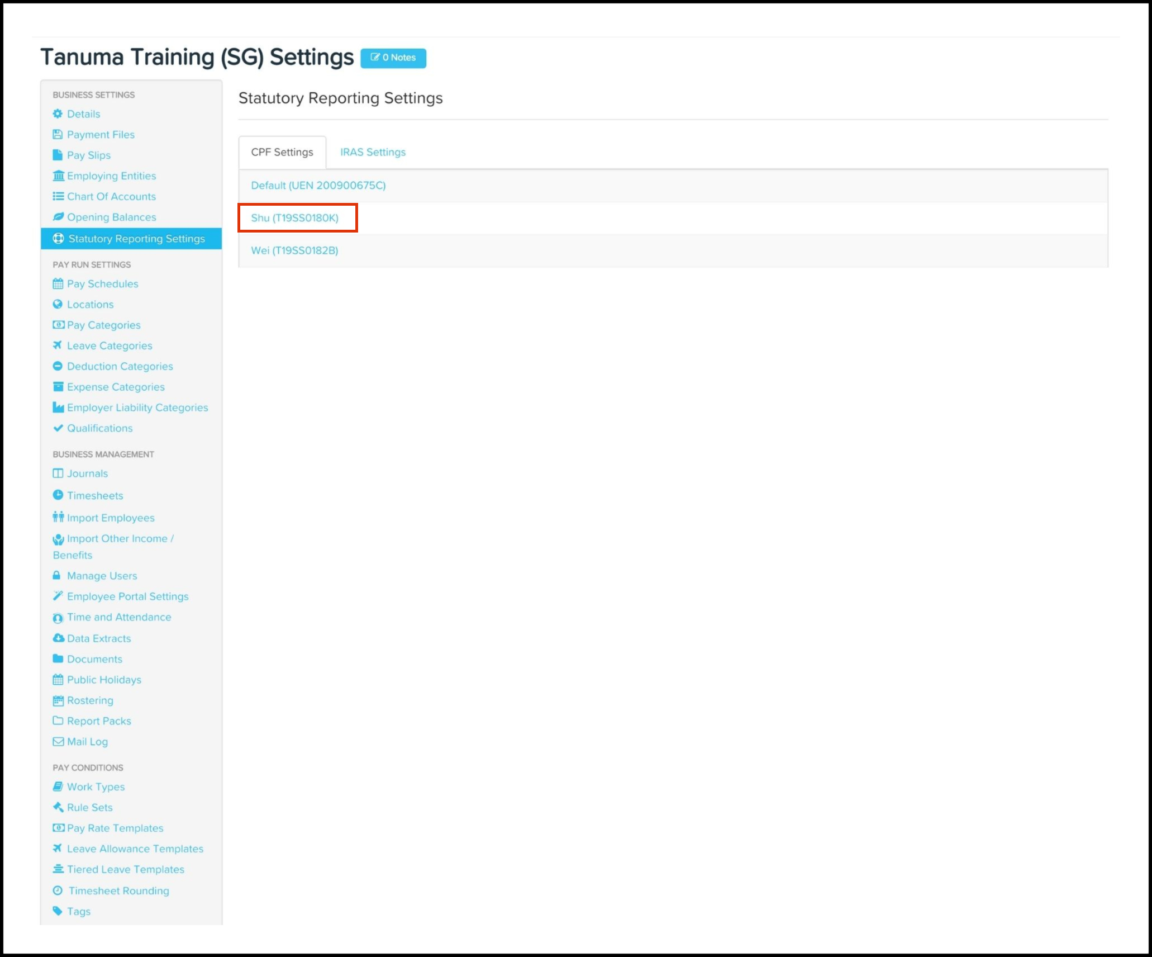
Task: Go to Pay Schedules settings
Action: point(102,284)
